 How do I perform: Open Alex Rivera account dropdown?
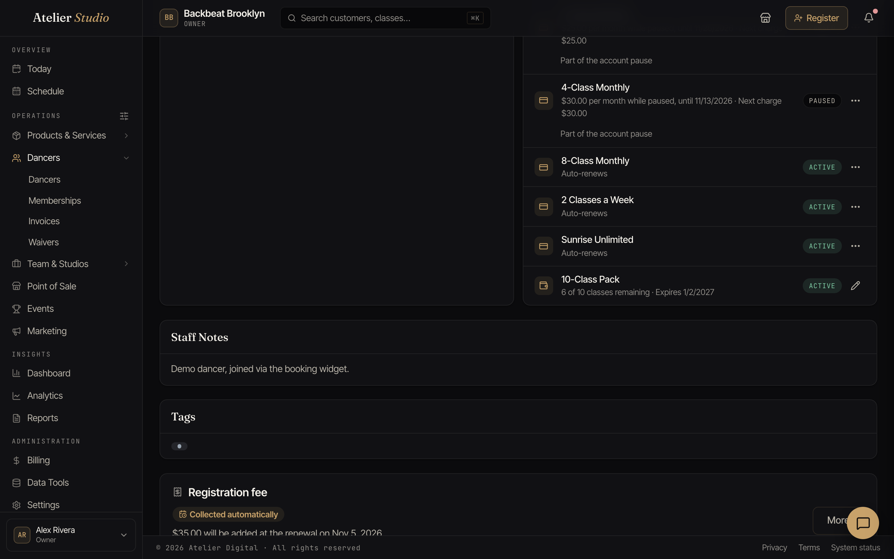tap(71, 534)
